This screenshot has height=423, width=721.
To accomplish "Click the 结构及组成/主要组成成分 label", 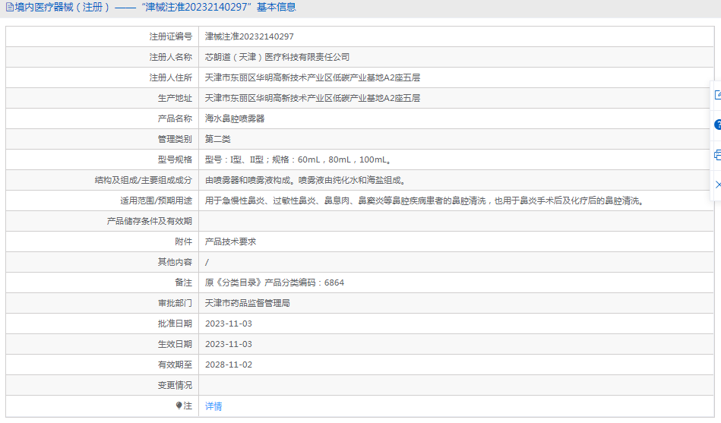I will tap(144, 180).
